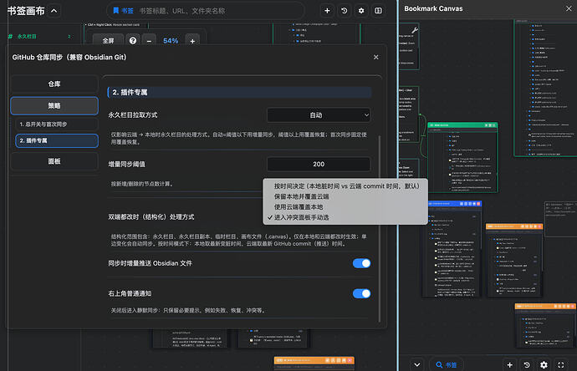Click the blue-header card in the Bookmark Canvas
The image size is (577, 371).
pyautogui.click(x=452, y=248)
